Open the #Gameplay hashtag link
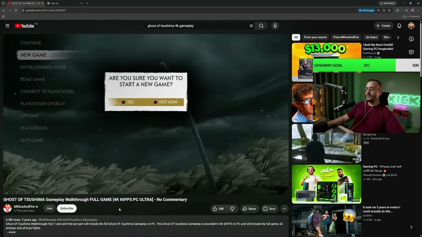This screenshot has width=422, height=237. tap(90, 220)
